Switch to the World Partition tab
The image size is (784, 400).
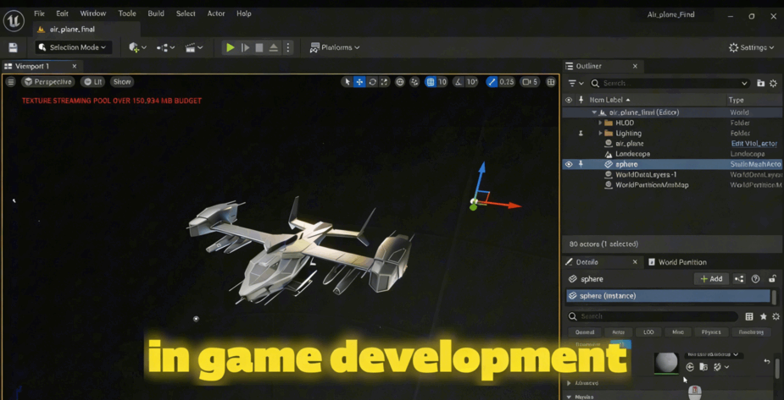tap(681, 262)
